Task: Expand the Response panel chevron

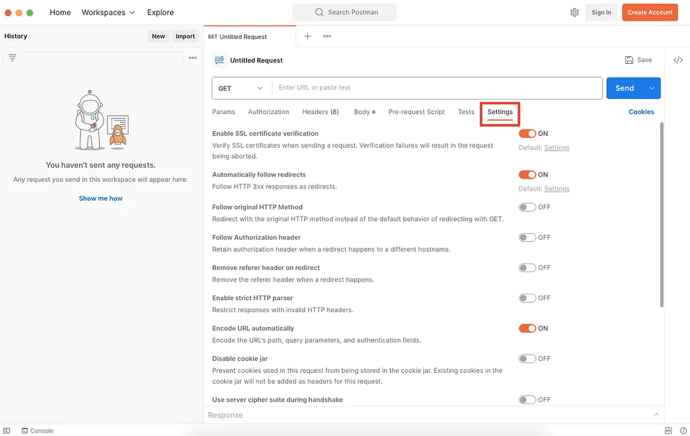Action: tap(656, 415)
